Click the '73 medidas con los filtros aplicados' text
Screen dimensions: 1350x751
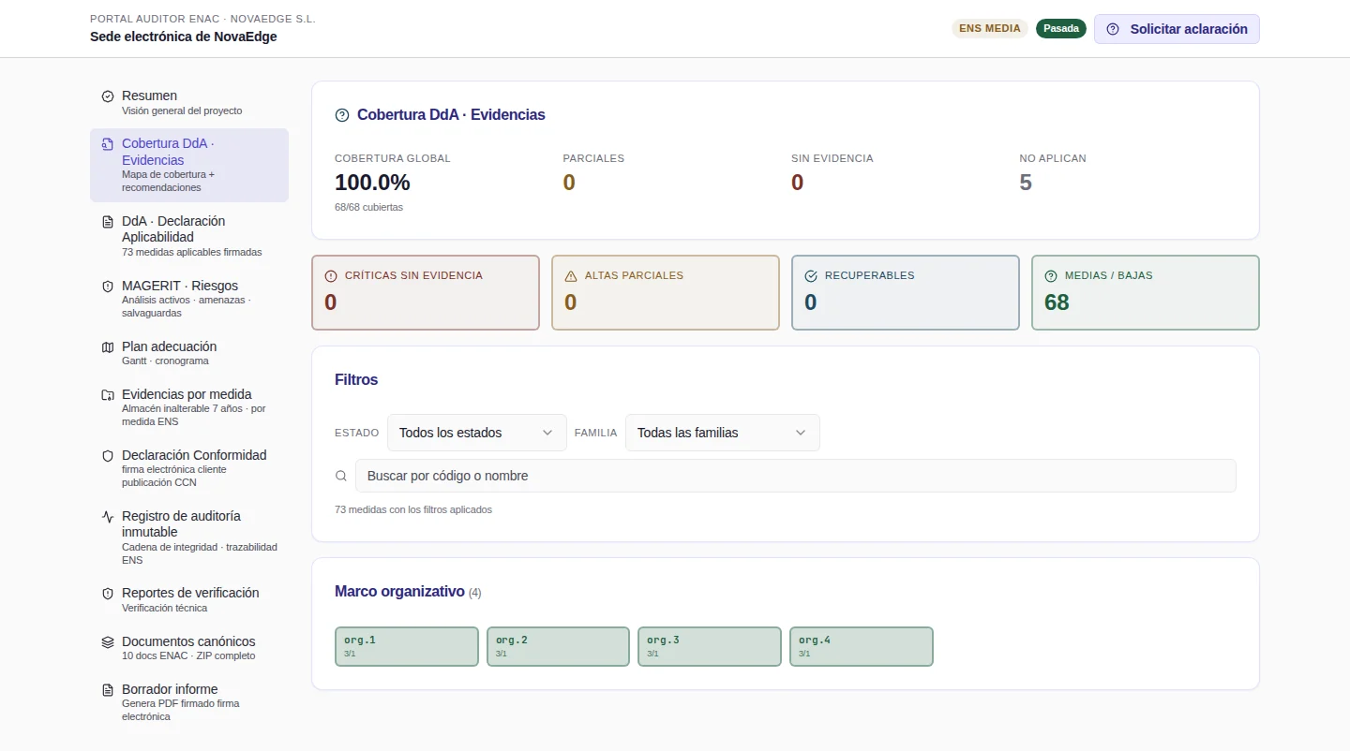[413, 509]
